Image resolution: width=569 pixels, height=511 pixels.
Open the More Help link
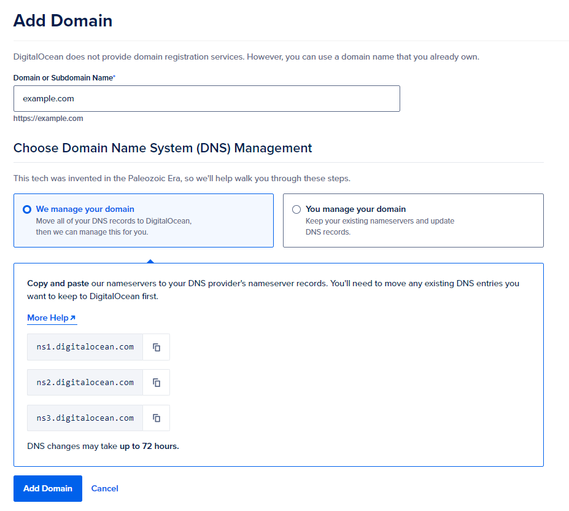[x=48, y=318]
